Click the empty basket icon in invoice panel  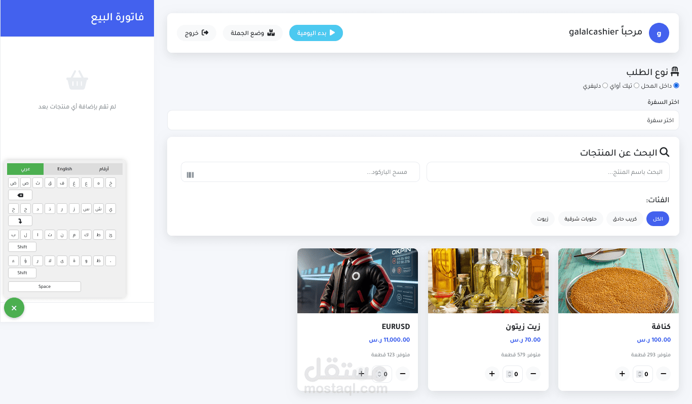click(x=77, y=80)
